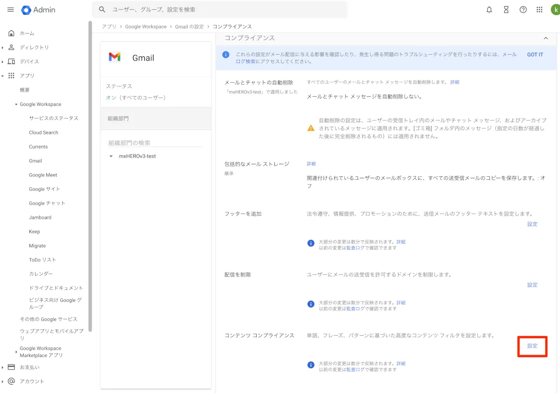Open the hourglass tasks icon

point(506,9)
